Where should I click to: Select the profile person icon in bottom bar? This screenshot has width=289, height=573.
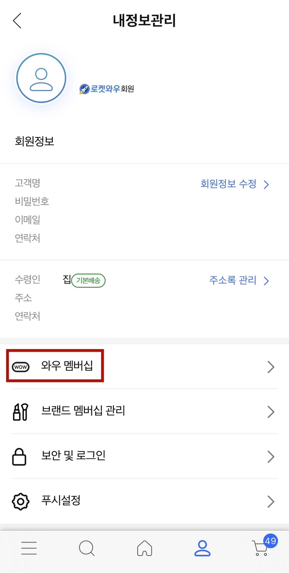[x=202, y=548]
